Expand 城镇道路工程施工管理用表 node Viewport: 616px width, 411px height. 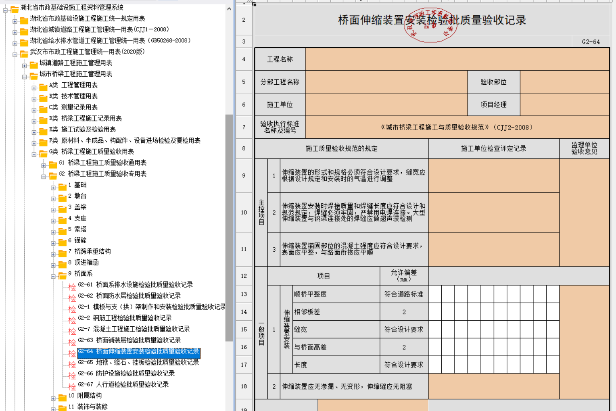click(24, 66)
